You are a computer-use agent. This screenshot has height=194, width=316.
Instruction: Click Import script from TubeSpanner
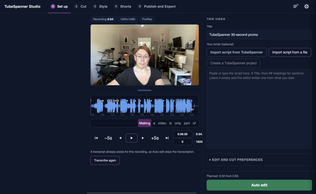click(236, 52)
